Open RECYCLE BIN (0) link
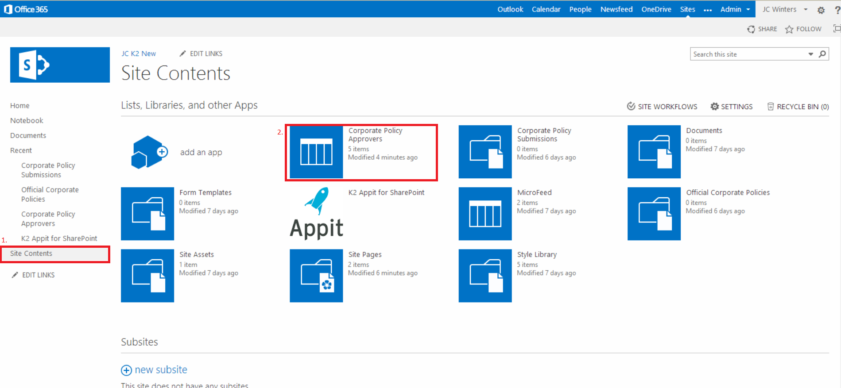The width and height of the screenshot is (841, 388). [x=802, y=107]
